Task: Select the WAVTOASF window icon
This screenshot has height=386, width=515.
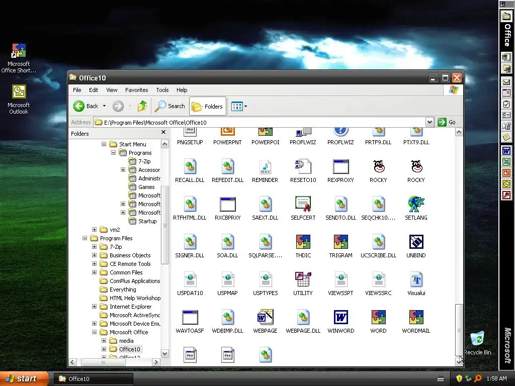Action: click(190, 317)
